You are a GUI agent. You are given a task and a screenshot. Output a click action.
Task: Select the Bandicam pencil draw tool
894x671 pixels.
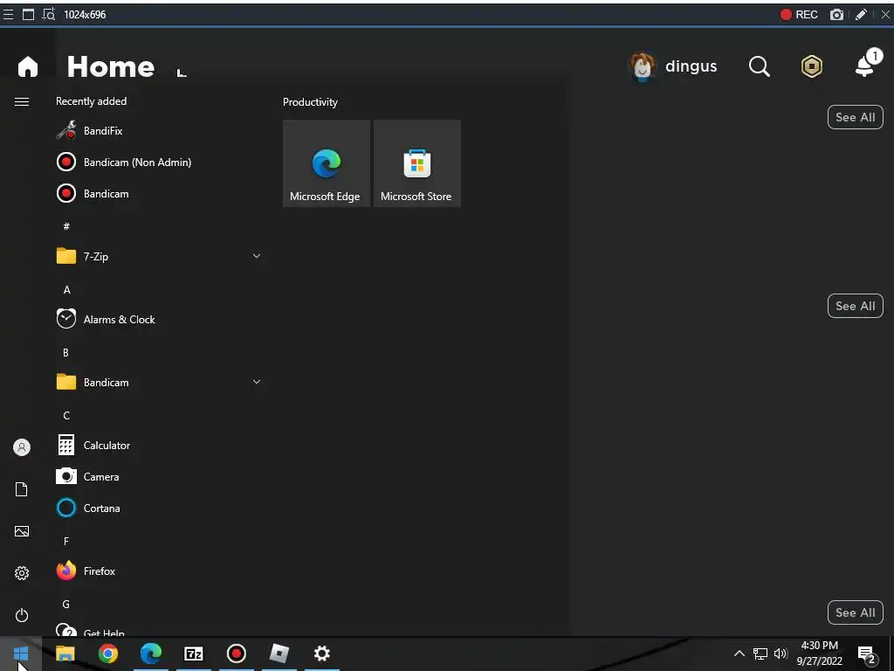[861, 14]
